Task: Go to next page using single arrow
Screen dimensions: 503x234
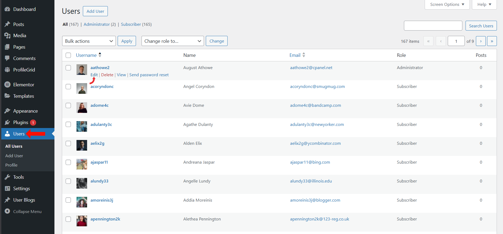Action: [x=481, y=41]
